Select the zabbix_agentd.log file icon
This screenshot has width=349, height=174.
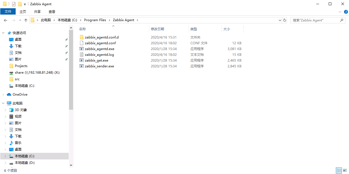point(81,54)
